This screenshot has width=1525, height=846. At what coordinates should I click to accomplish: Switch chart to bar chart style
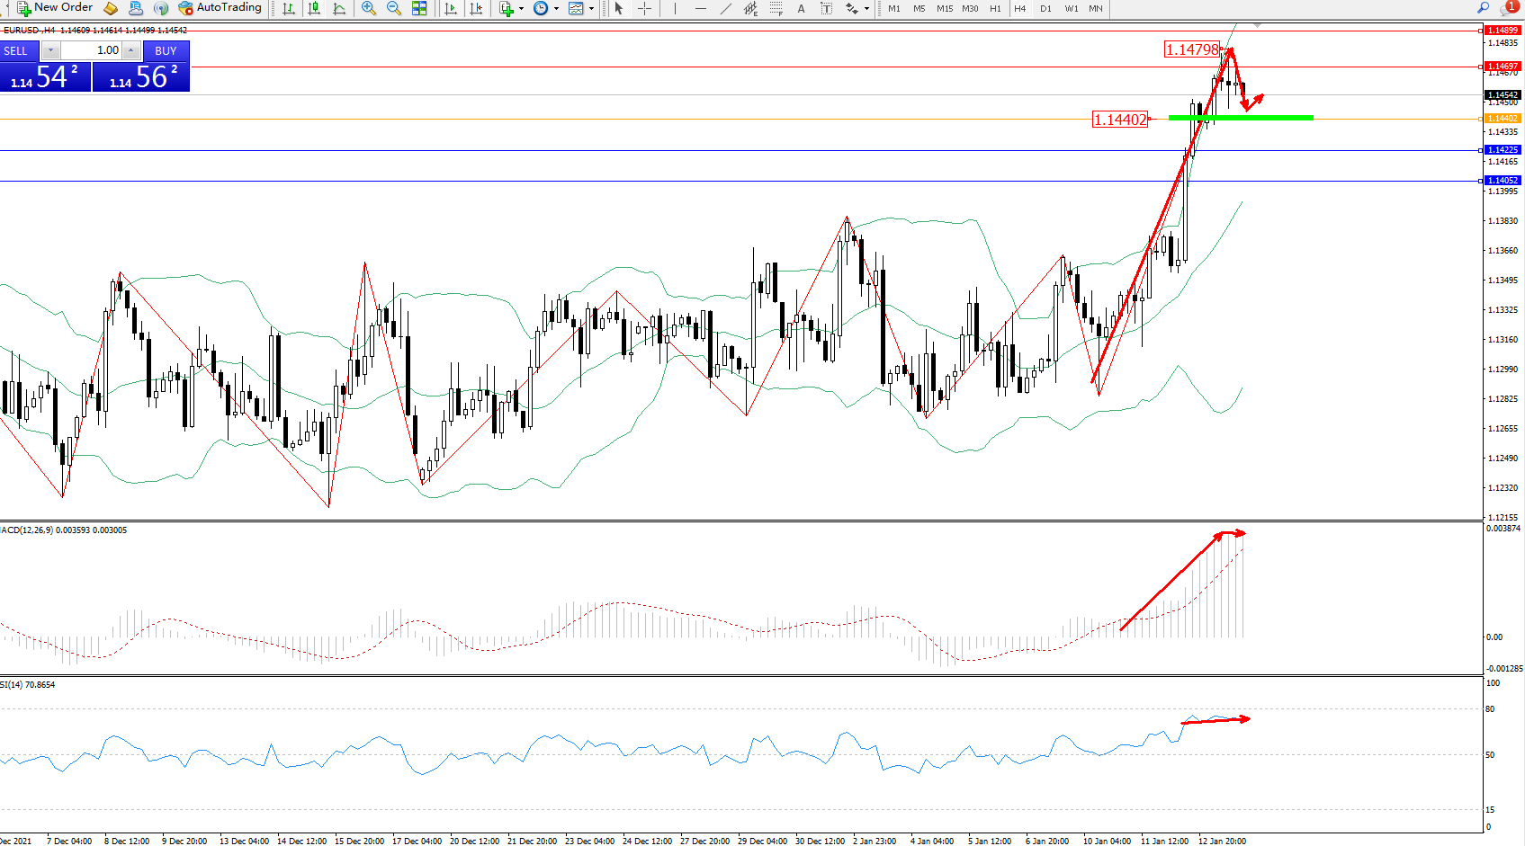(289, 8)
